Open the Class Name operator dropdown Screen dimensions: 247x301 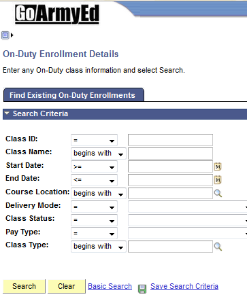coord(99,154)
